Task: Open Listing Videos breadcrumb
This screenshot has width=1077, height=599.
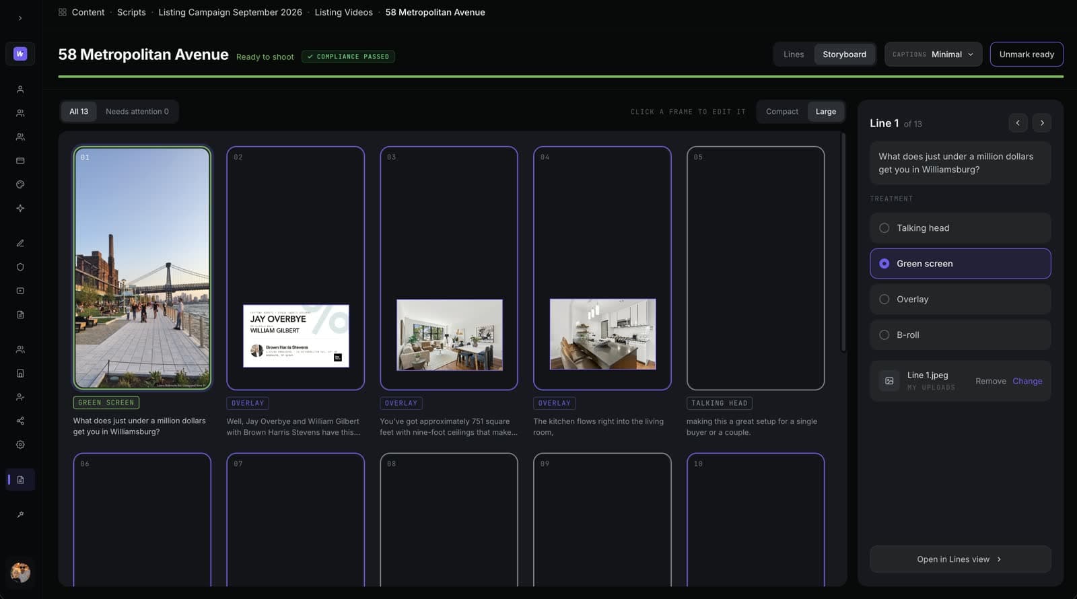Action: tap(343, 12)
